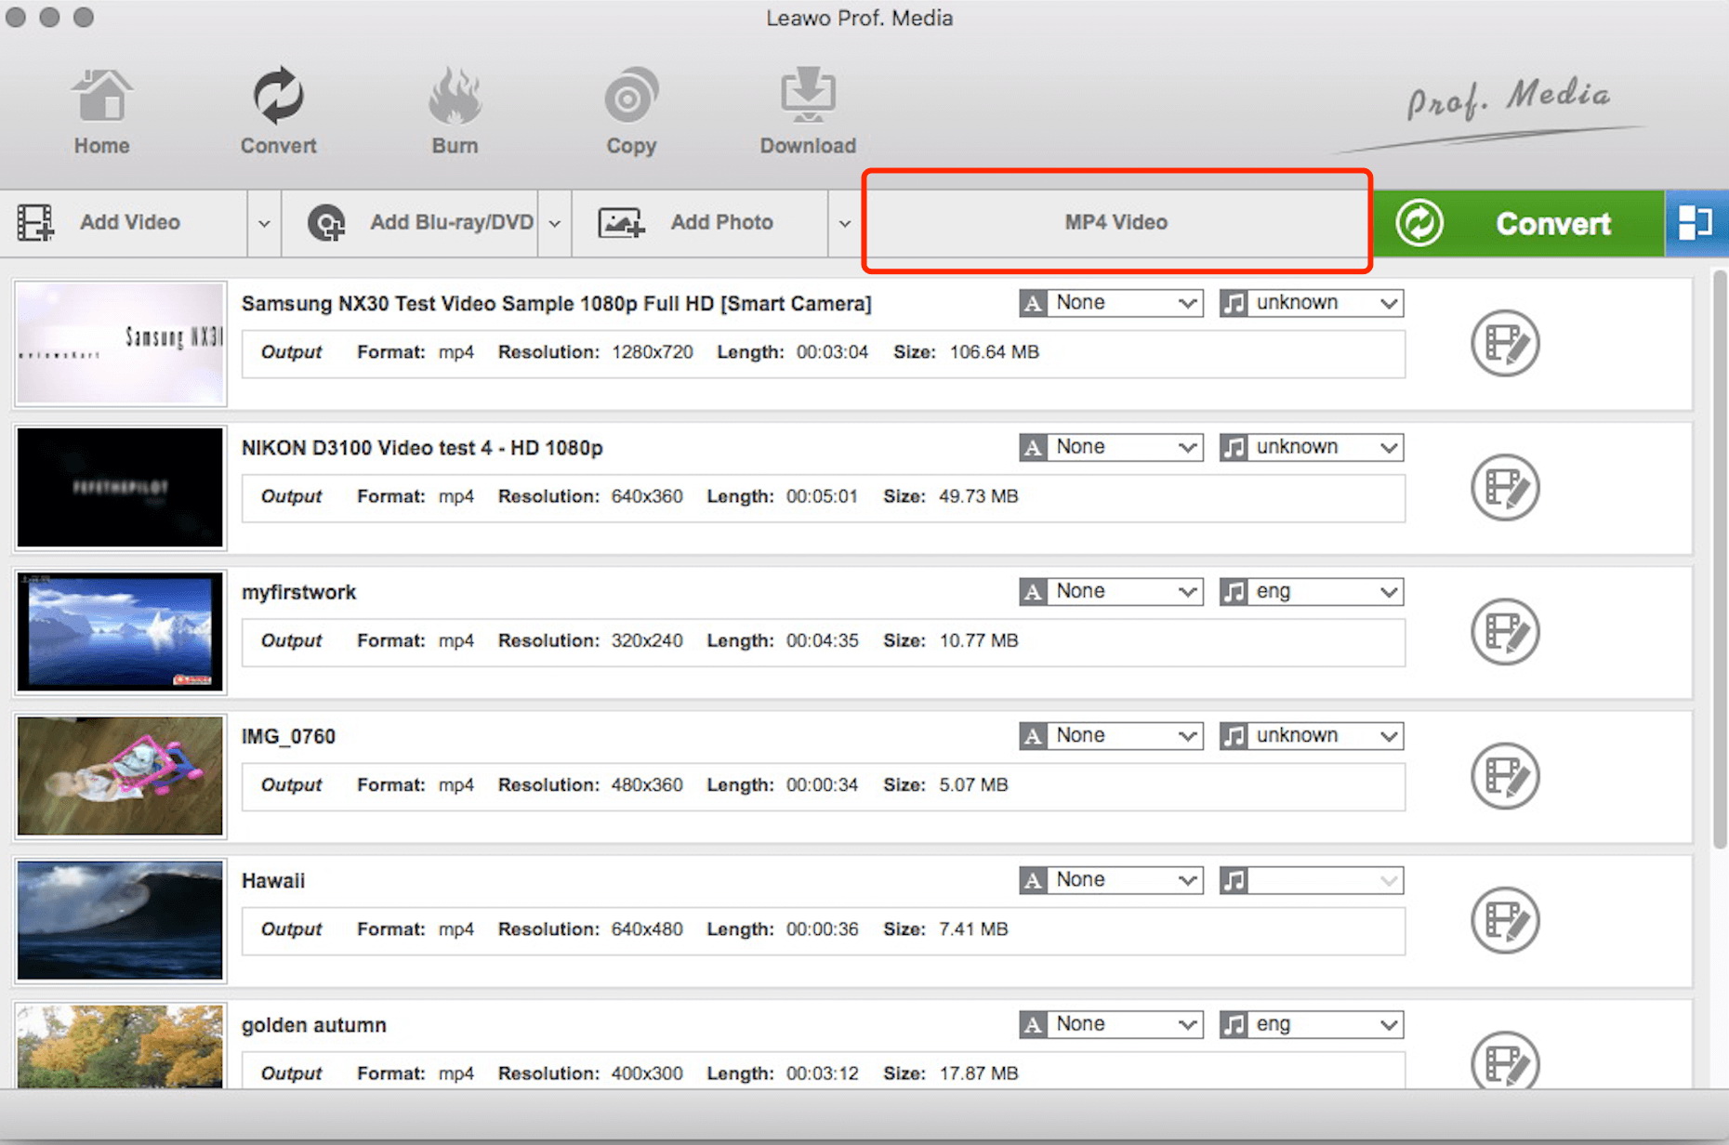Edit the NIKON D3100 video
The width and height of the screenshot is (1729, 1145).
pos(1505,487)
